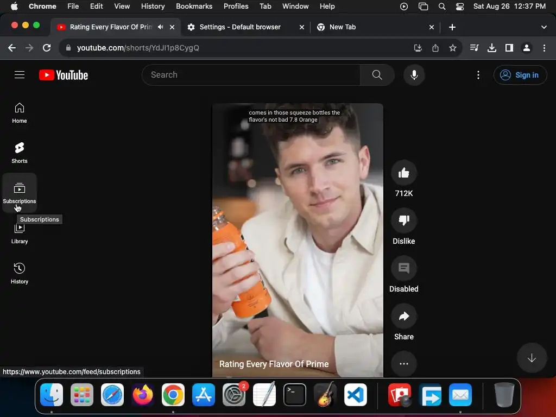Open Subscriptions in the sidebar
556x417 pixels.
20,193
